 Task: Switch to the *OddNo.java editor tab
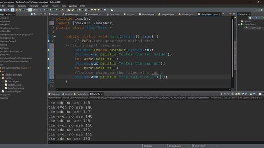tap(186, 14)
